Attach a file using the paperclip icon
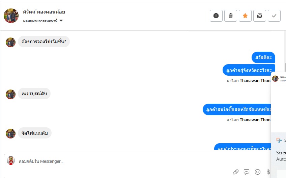The width and height of the screenshot is (286, 178). (x=236, y=172)
